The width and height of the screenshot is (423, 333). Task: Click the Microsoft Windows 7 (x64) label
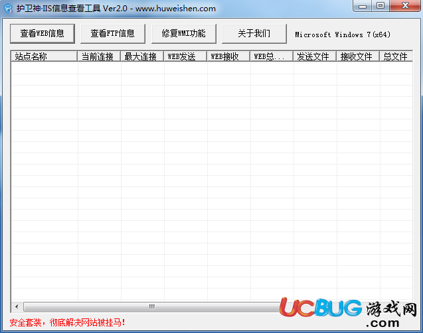click(x=343, y=34)
